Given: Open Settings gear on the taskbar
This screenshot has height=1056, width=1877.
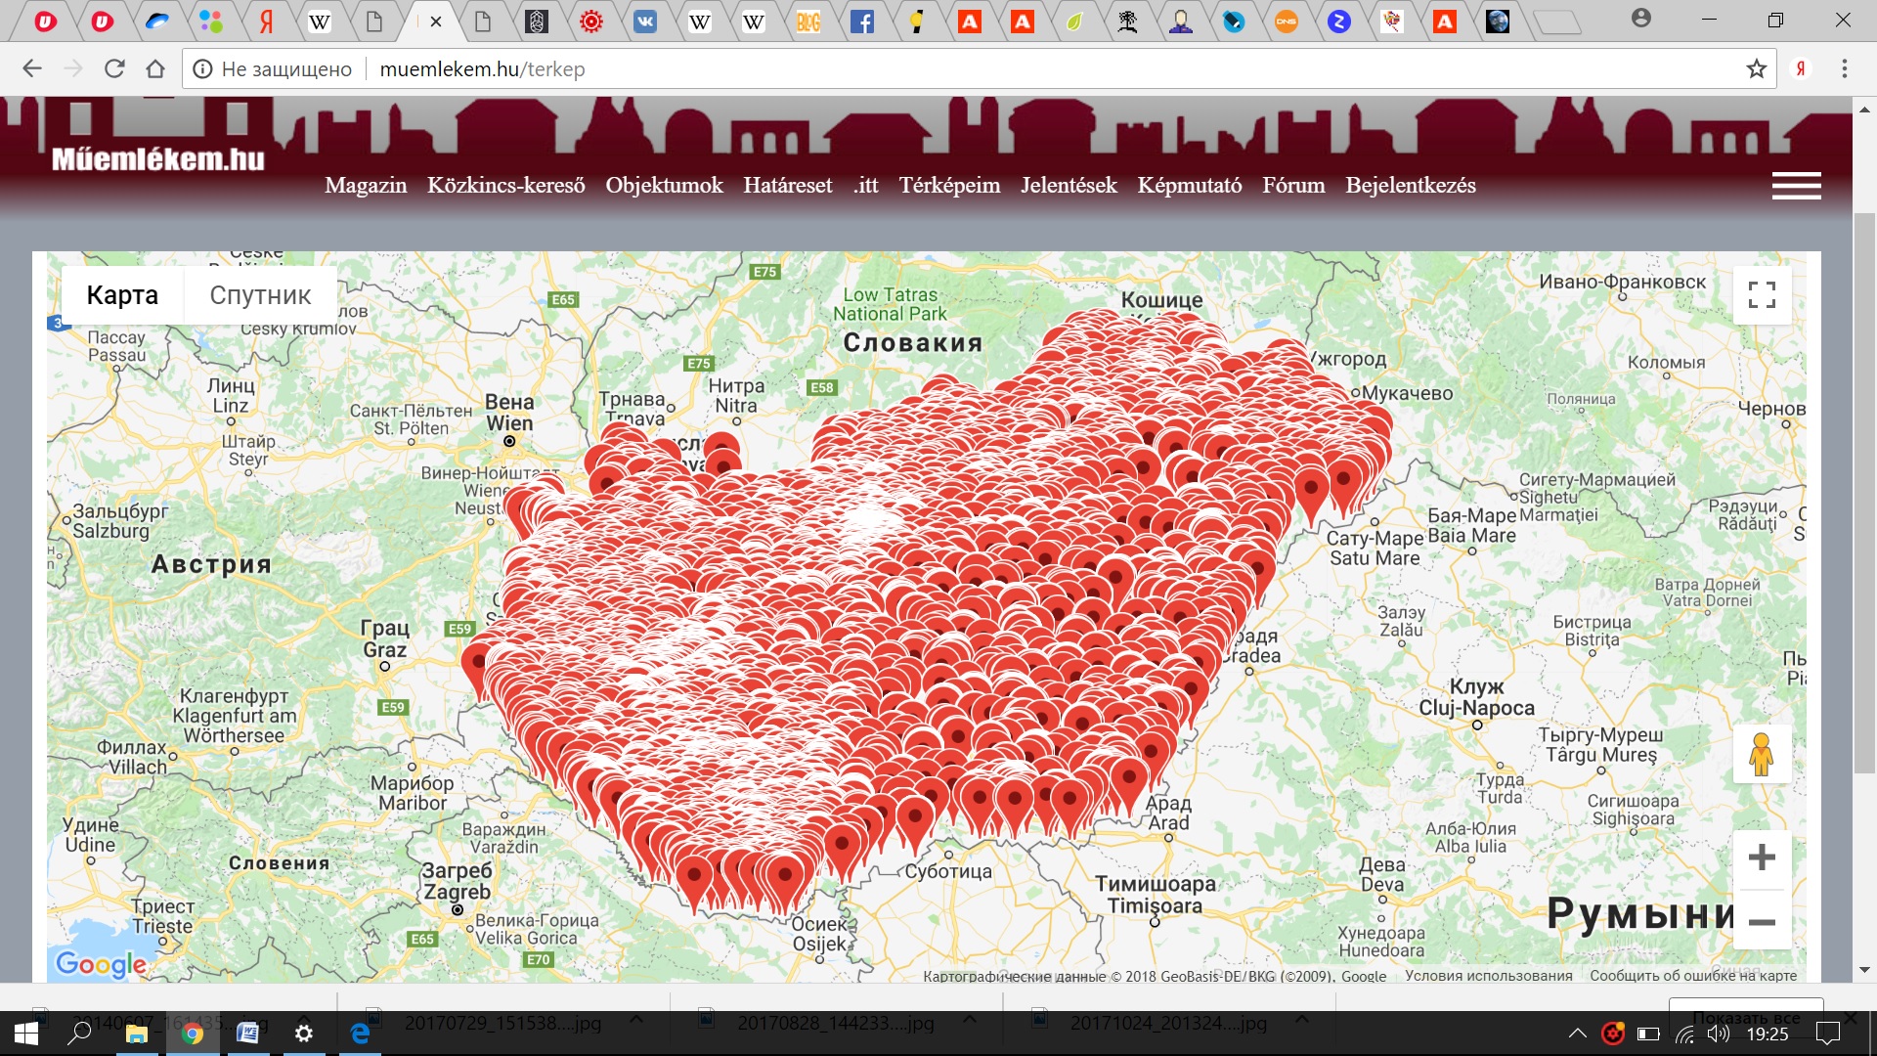Looking at the screenshot, I should [304, 1034].
